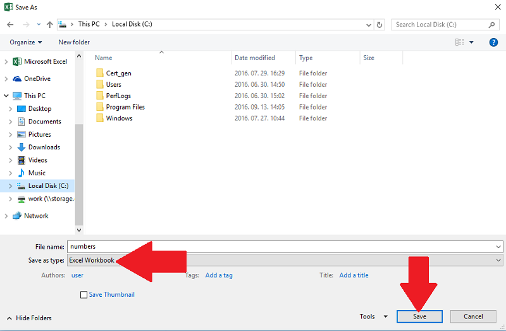This screenshot has width=506, height=331.
Task: Select Microsoft Excel in the navigation pane
Action: click(x=45, y=61)
